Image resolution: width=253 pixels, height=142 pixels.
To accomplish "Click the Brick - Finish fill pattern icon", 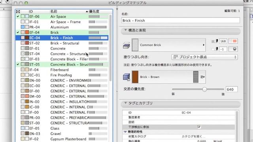I will [x=23, y=38].
